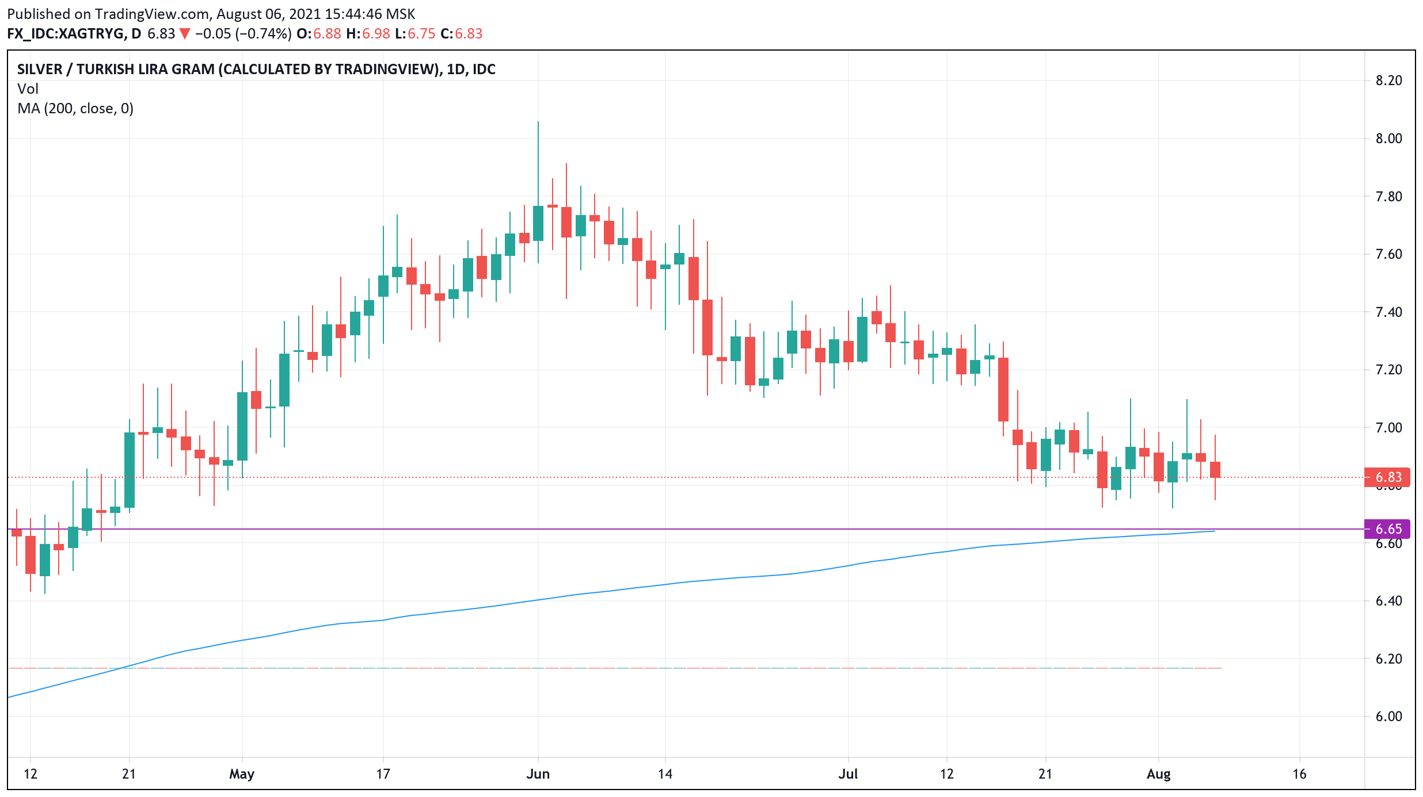Click the 6.00 price axis label
Image resolution: width=1423 pixels, height=797 pixels.
1388,716
